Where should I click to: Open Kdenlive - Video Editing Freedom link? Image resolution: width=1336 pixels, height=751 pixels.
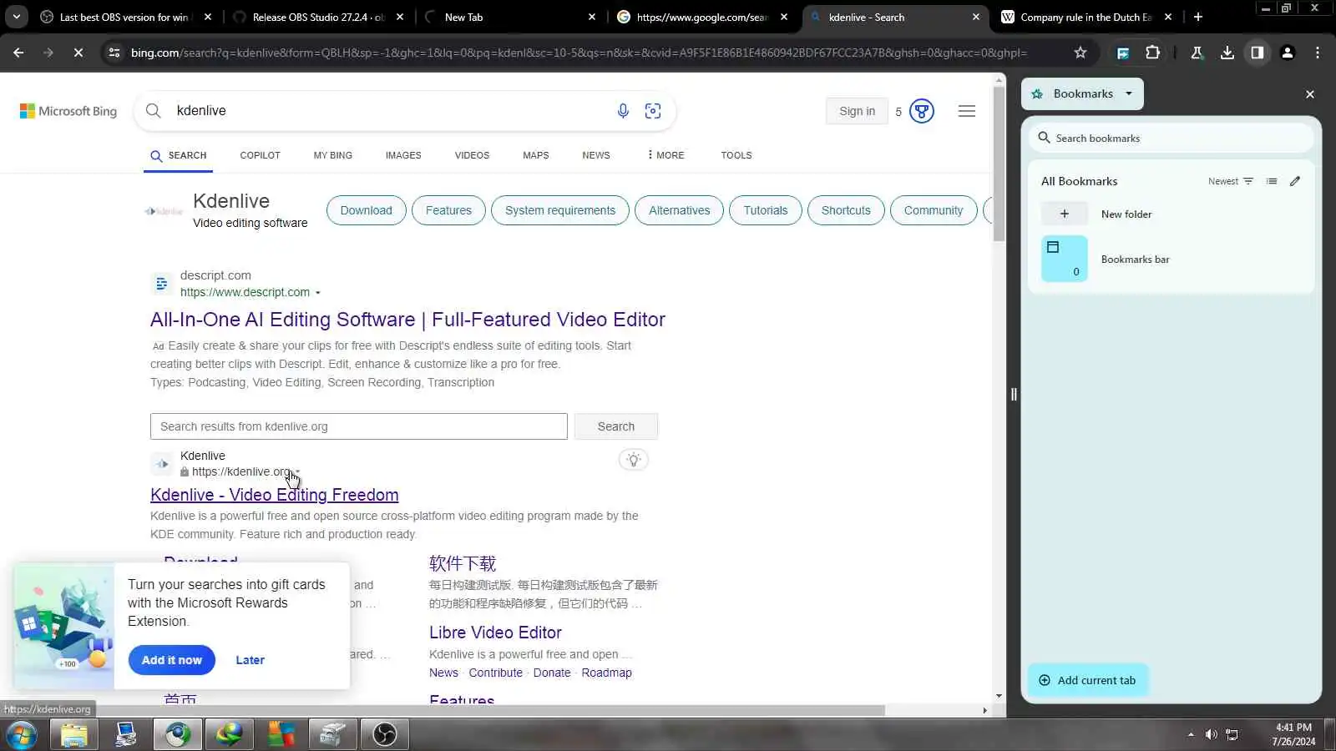(275, 495)
